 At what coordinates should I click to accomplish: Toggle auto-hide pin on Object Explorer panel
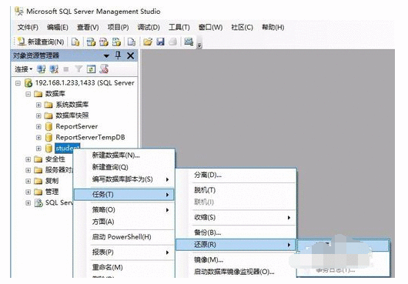pyautogui.click(x=118, y=55)
